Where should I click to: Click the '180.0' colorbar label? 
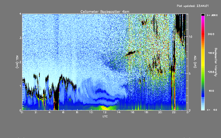[x=211, y=53]
